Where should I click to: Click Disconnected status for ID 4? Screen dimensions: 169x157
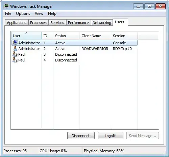66,60
